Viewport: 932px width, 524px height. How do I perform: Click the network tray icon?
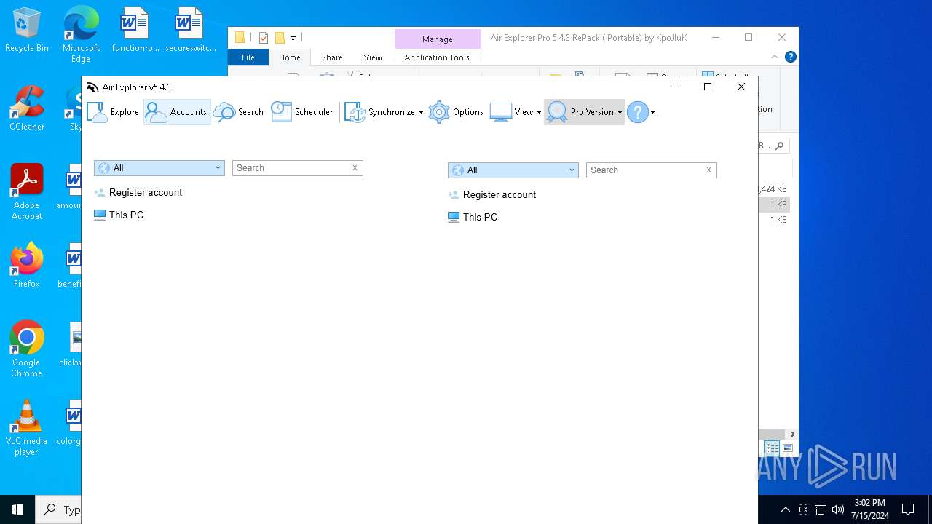[x=821, y=509]
